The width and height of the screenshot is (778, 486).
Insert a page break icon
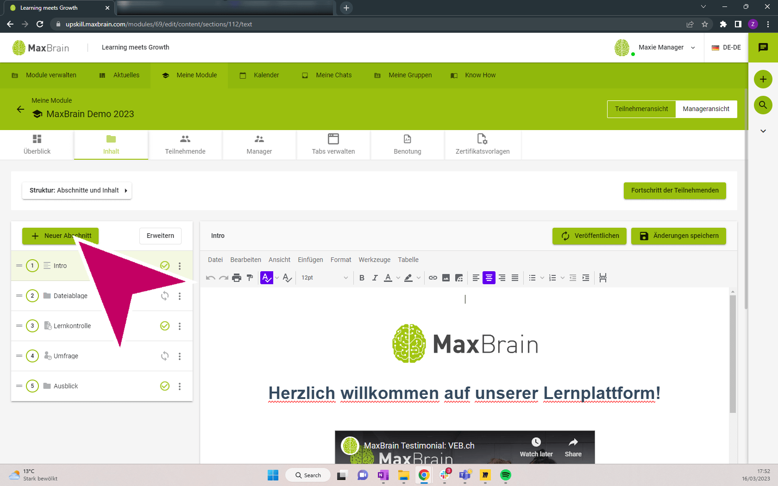tap(603, 278)
